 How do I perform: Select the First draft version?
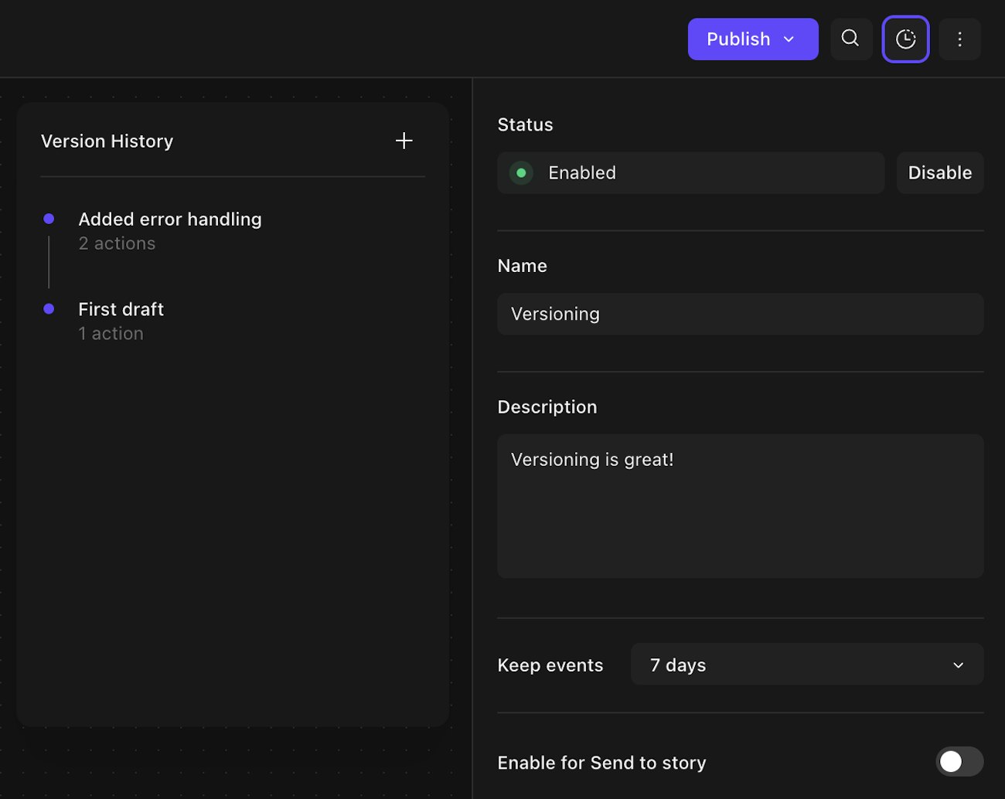tap(121, 309)
